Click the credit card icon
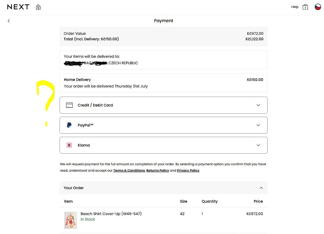Image resolution: width=324 pixels, height=234 pixels. tap(69, 105)
